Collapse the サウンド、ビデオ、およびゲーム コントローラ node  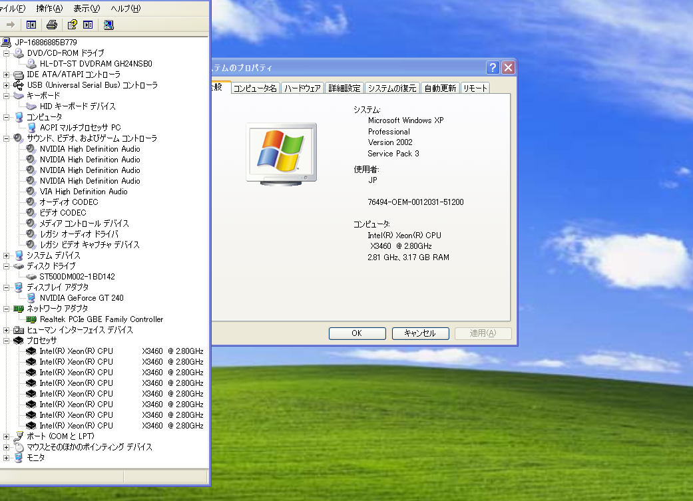6,138
